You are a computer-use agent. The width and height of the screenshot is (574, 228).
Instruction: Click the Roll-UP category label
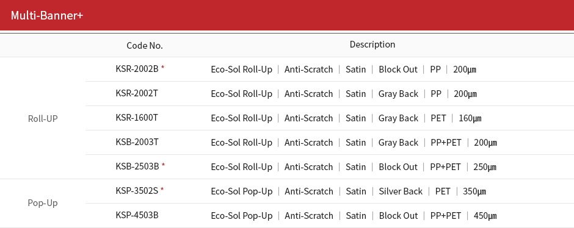[43, 119]
